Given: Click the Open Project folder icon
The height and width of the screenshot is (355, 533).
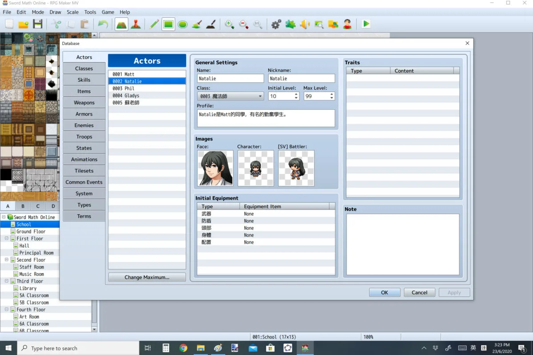Looking at the screenshot, I should 23,24.
